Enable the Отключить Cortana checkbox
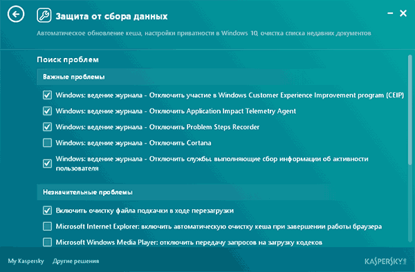The height and width of the screenshot is (272, 415). [47, 143]
